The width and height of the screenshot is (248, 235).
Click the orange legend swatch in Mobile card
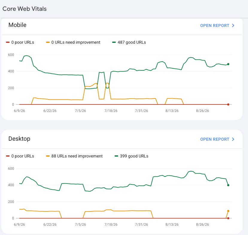pos(48,42)
